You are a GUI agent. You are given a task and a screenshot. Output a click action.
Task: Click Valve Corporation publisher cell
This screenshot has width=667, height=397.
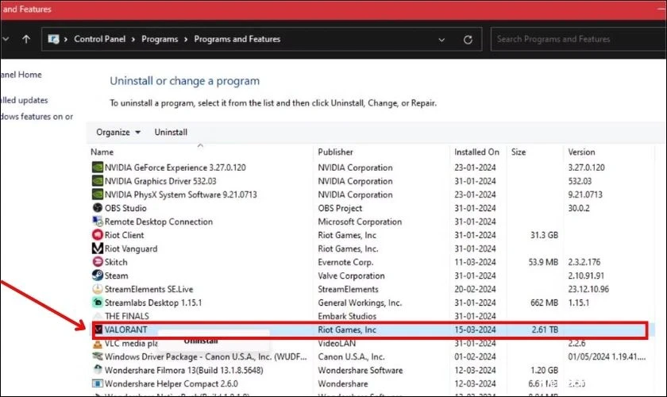click(351, 276)
